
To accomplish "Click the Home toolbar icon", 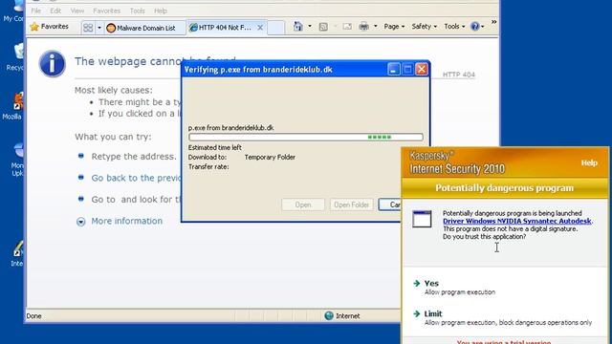I will [x=297, y=27].
